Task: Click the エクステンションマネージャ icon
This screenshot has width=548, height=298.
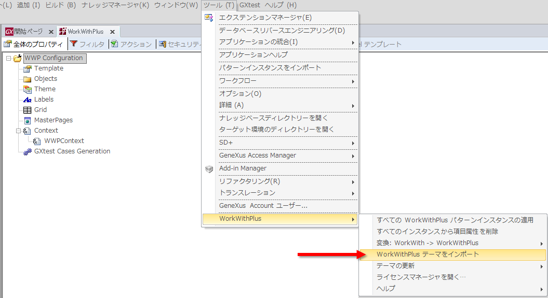Action: [x=209, y=18]
